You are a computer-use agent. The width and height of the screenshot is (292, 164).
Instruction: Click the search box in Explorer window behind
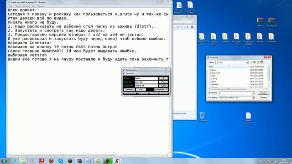184,22
